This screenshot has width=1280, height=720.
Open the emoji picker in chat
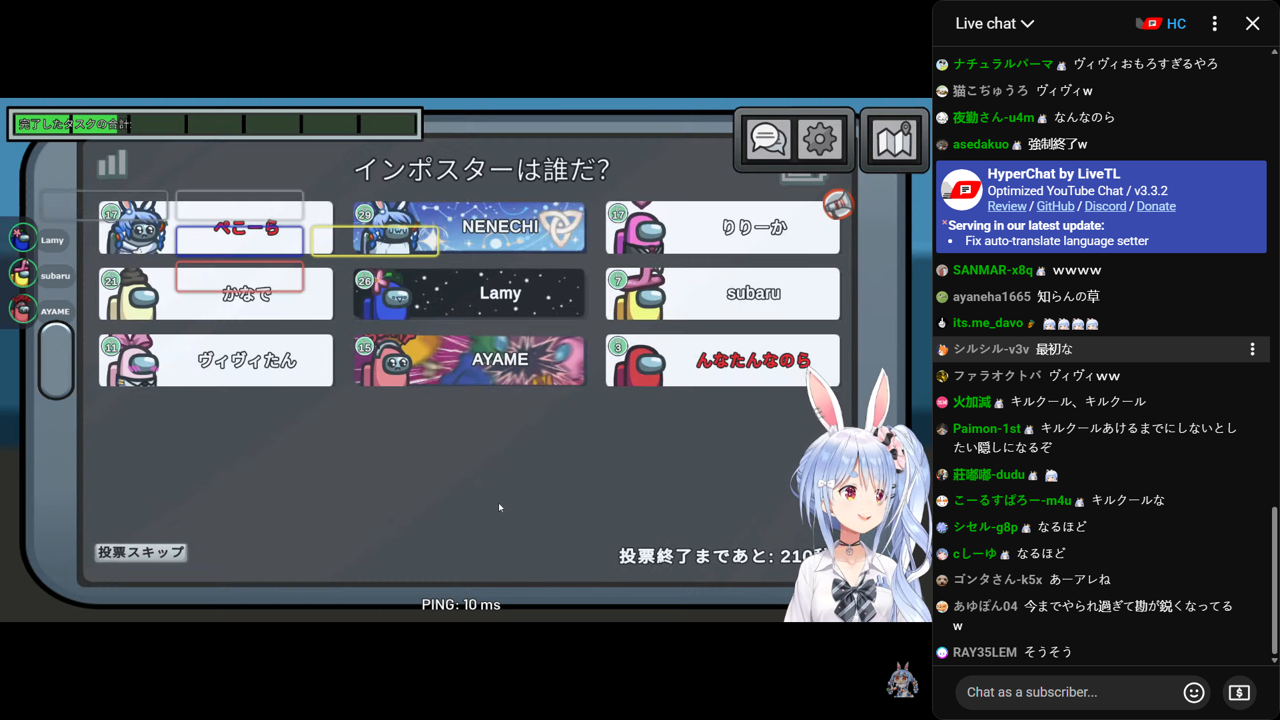tap(1193, 693)
